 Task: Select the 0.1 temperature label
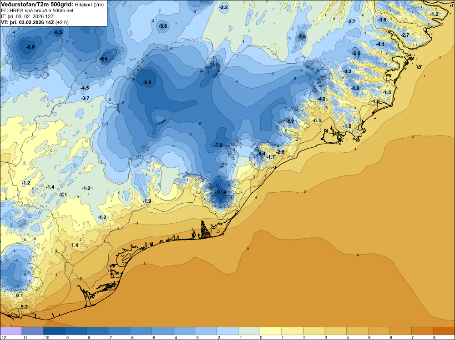click(x=20, y=295)
